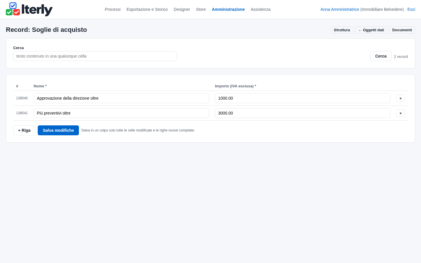Delete row 138540 with its × button
This screenshot has height=263, width=421.
(400, 98)
